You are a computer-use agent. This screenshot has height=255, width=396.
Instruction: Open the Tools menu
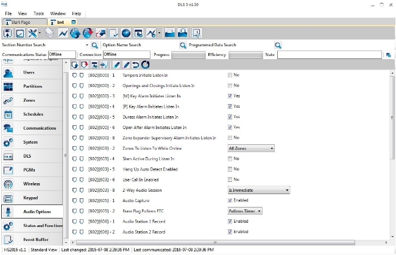tap(38, 13)
